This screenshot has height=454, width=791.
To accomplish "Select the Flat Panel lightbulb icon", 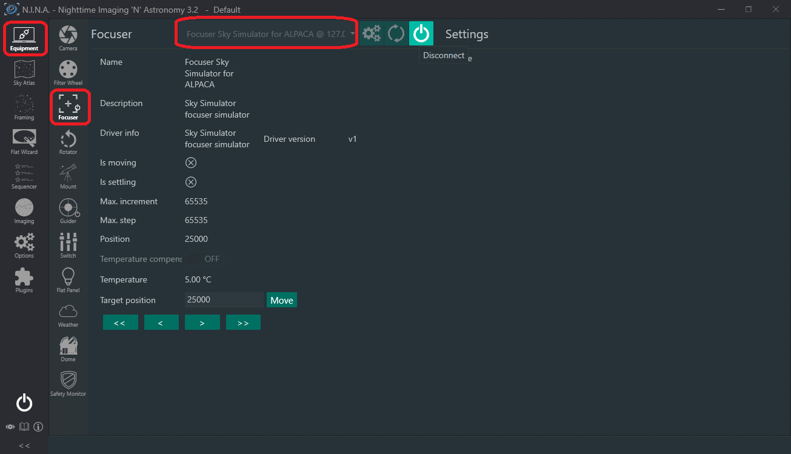I will coord(68,279).
